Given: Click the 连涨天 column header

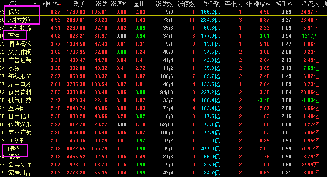Looking at the screenshot, I should point(234,4).
